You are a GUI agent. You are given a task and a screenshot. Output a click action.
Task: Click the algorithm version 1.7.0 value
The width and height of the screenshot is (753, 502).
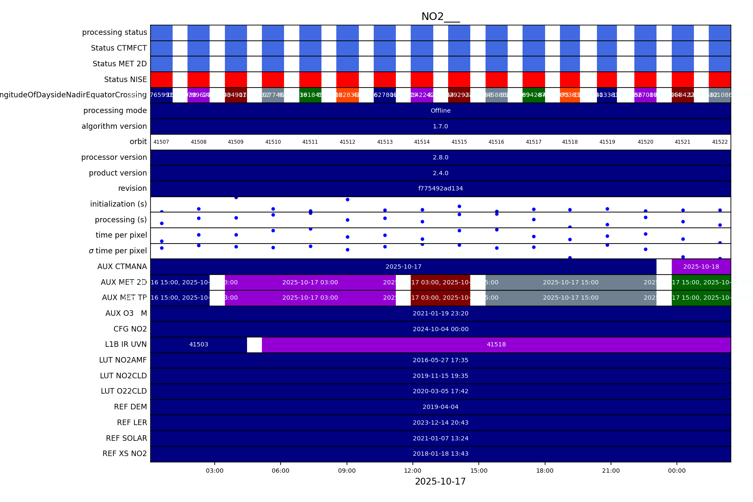440,127
